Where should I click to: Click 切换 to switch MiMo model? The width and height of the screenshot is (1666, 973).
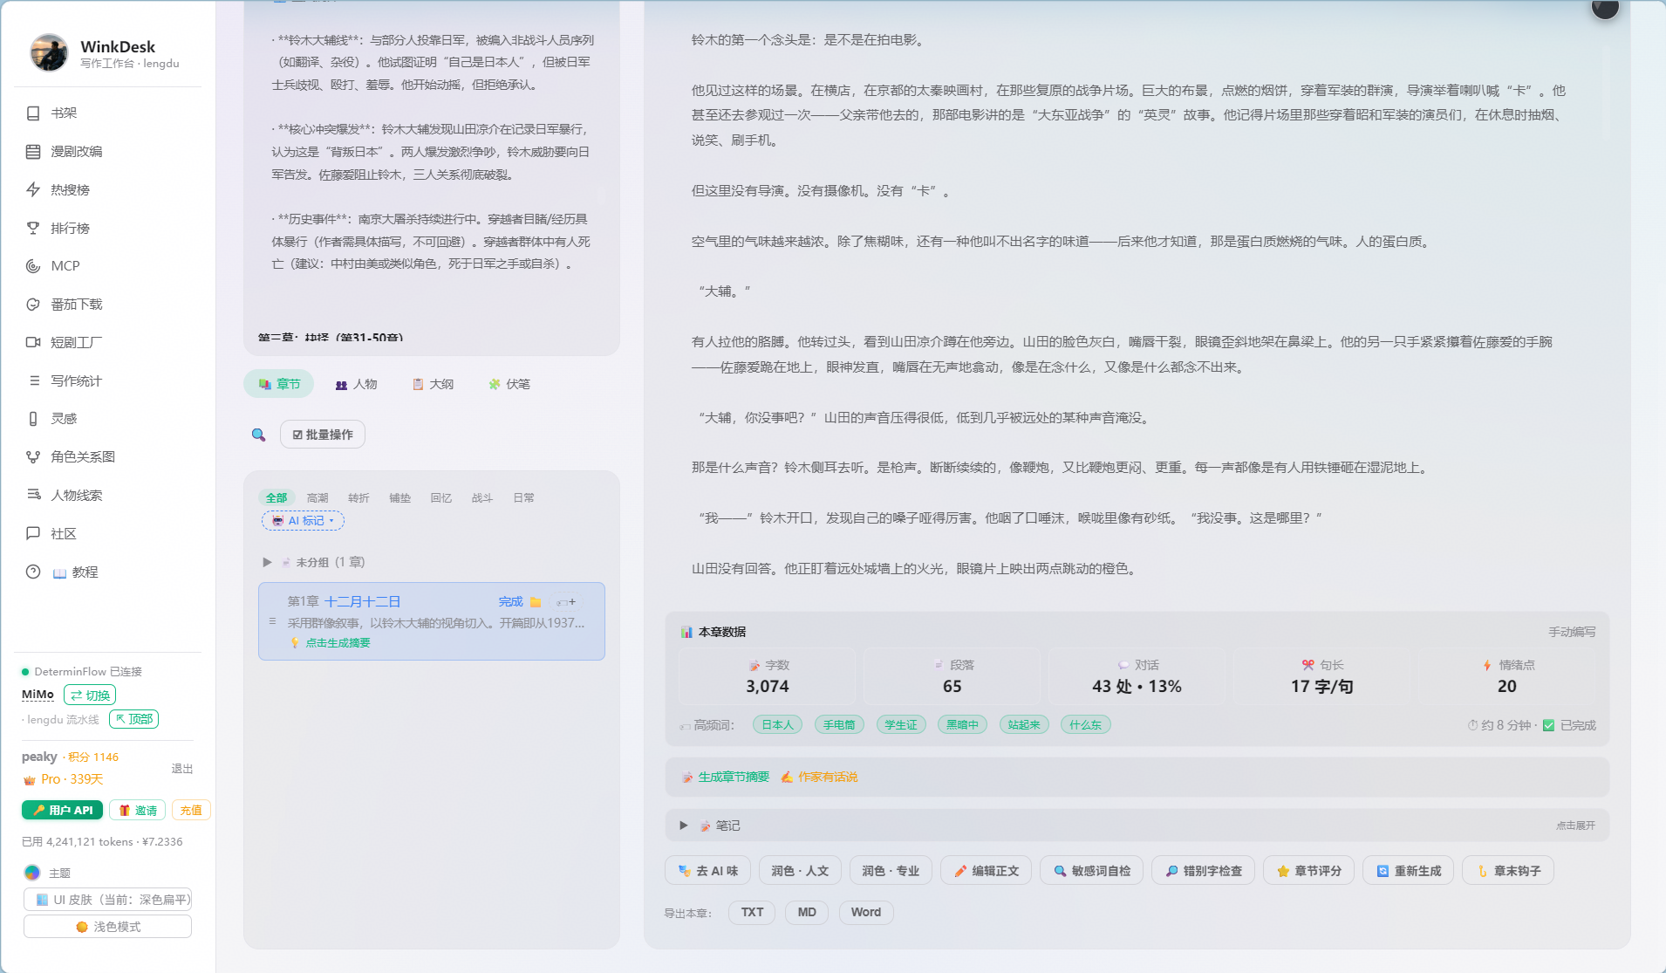click(x=90, y=695)
